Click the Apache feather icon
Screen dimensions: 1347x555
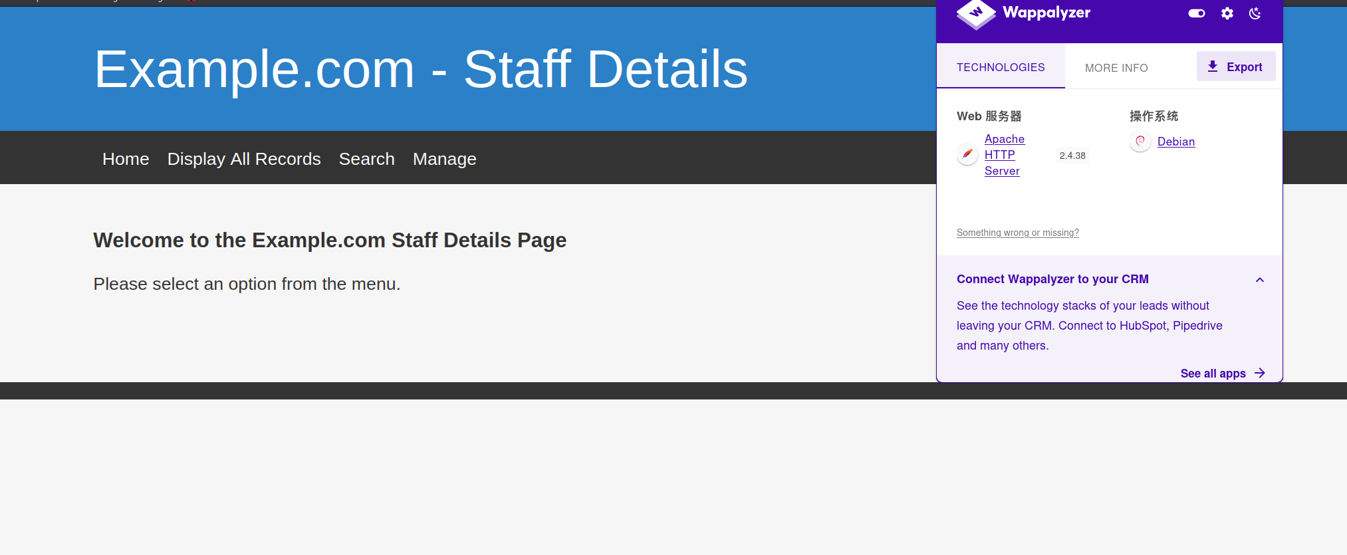967,155
